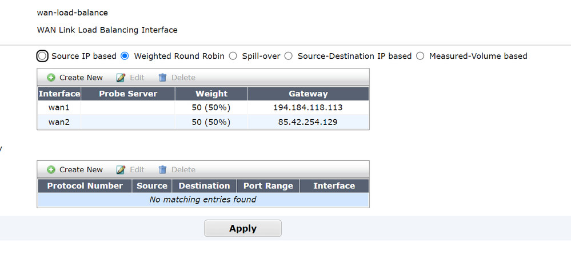The height and width of the screenshot is (255, 571).
Task: Click the Gateway column header
Action: [308, 94]
